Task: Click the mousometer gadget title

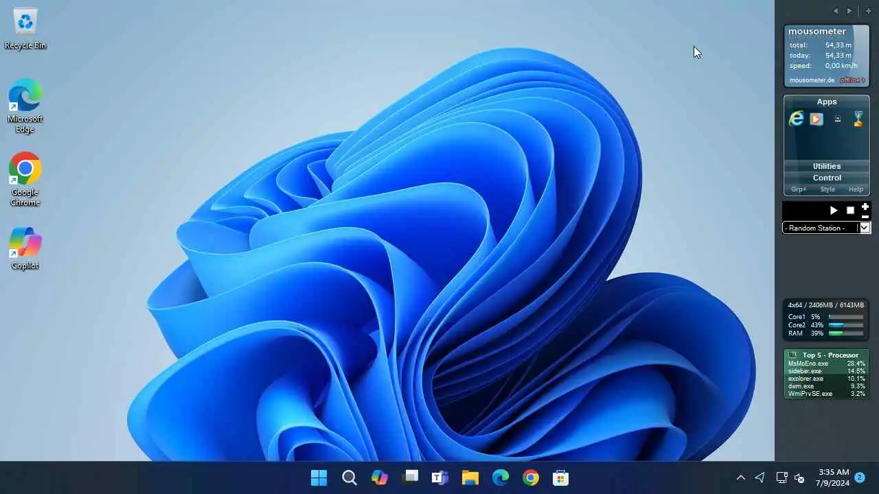Action: click(817, 32)
